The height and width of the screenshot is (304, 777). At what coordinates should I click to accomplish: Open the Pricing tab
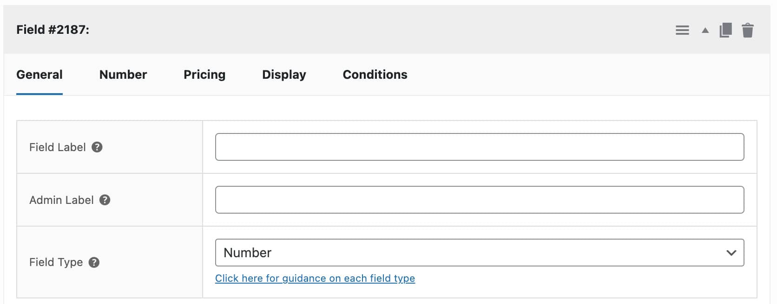coord(204,75)
